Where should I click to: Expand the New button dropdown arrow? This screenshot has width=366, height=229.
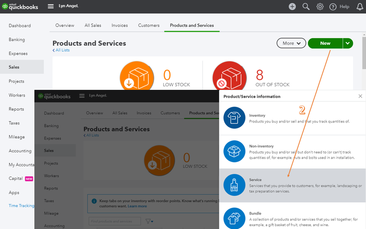[x=348, y=43]
